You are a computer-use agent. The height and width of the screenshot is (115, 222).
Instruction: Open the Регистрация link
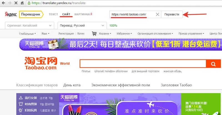click(66, 34)
